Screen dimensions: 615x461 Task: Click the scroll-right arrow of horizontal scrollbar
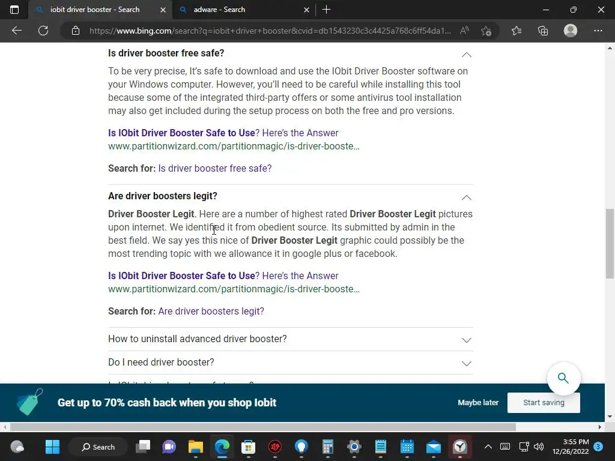click(x=600, y=427)
